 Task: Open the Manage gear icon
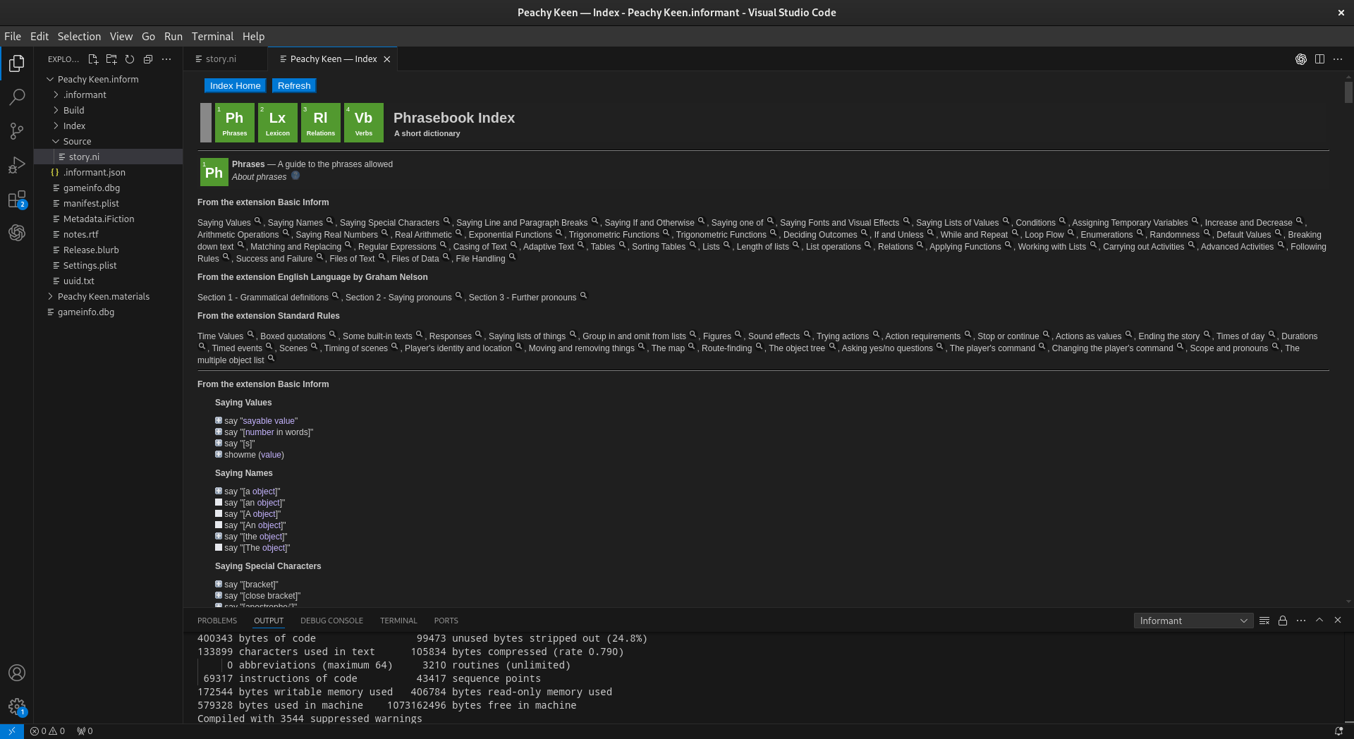pyautogui.click(x=17, y=707)
